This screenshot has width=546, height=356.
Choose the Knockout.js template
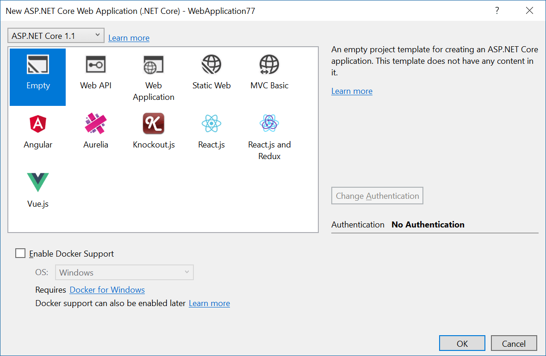click(154, 130)
